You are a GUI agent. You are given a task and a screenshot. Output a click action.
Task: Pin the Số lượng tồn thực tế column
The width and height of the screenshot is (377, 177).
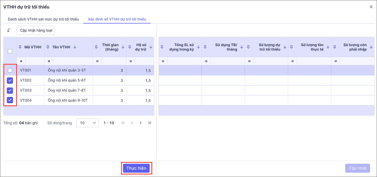click(292, 47)
